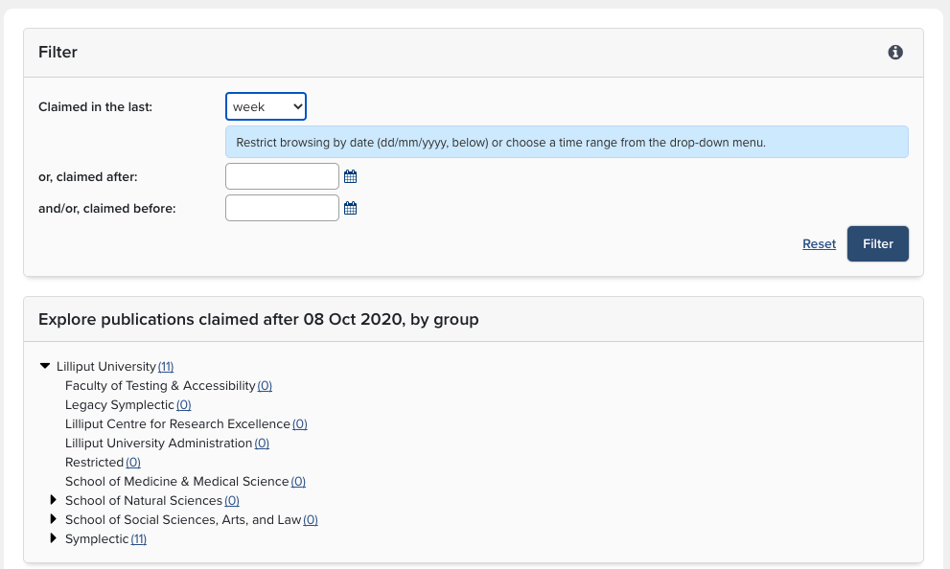Open Legacy Symplectic publication count link
Image resolution: width=950 pixels, height=569 pixels.
pyautogui.click(x=184, y=405)
